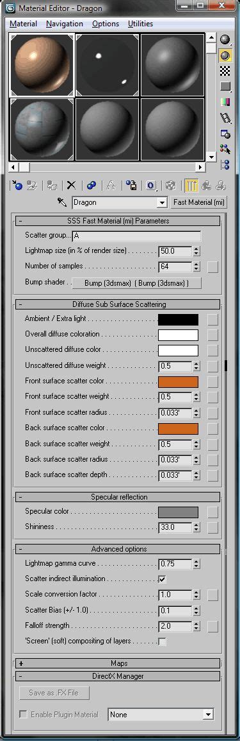
Task: Click the Sample Type sphere icon
Action: pyautogui.click(x=226, y=40)
